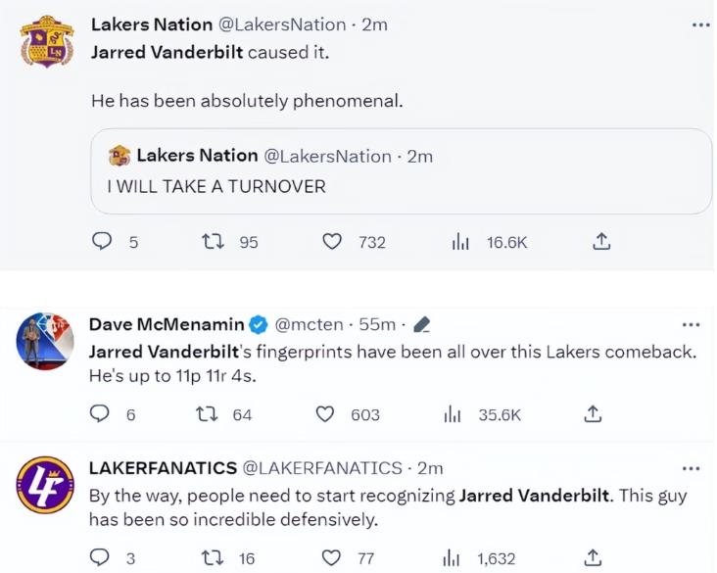The height and width of the screenshot is (573, 717).
Task: Retweet the LAKERFANATICS tweet
Action: point(209,558)
